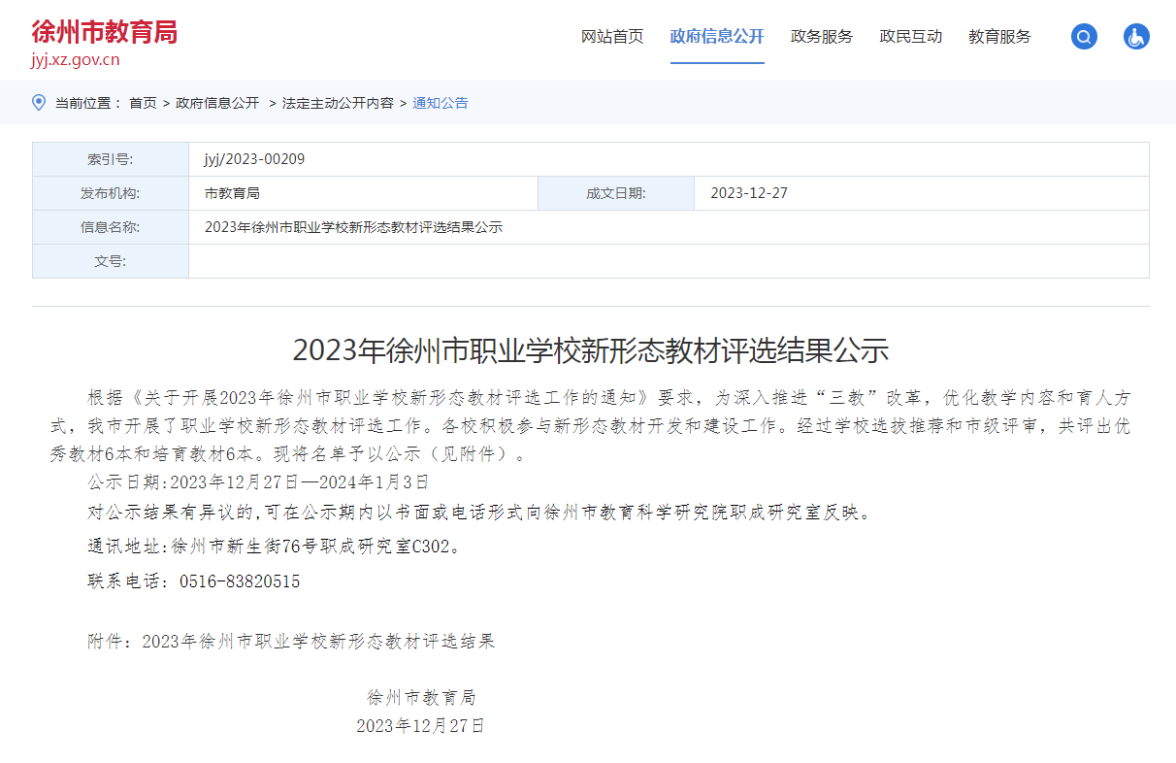This screenshot has height=763, width=1176.
Task: Click the 当前位置 label
Action: [x=88, y=103]
